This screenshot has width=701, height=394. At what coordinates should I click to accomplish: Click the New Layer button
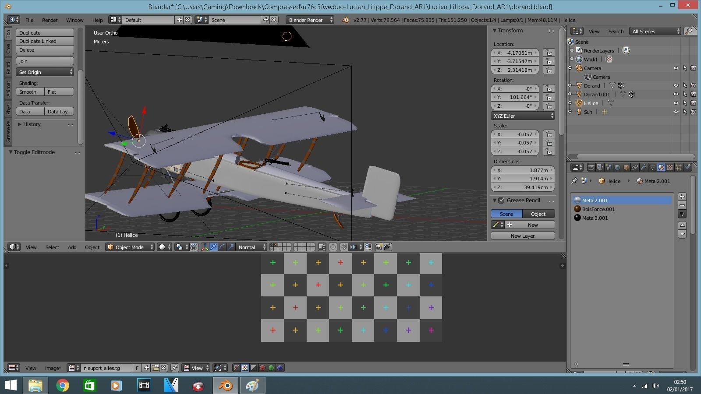[522, 236]
